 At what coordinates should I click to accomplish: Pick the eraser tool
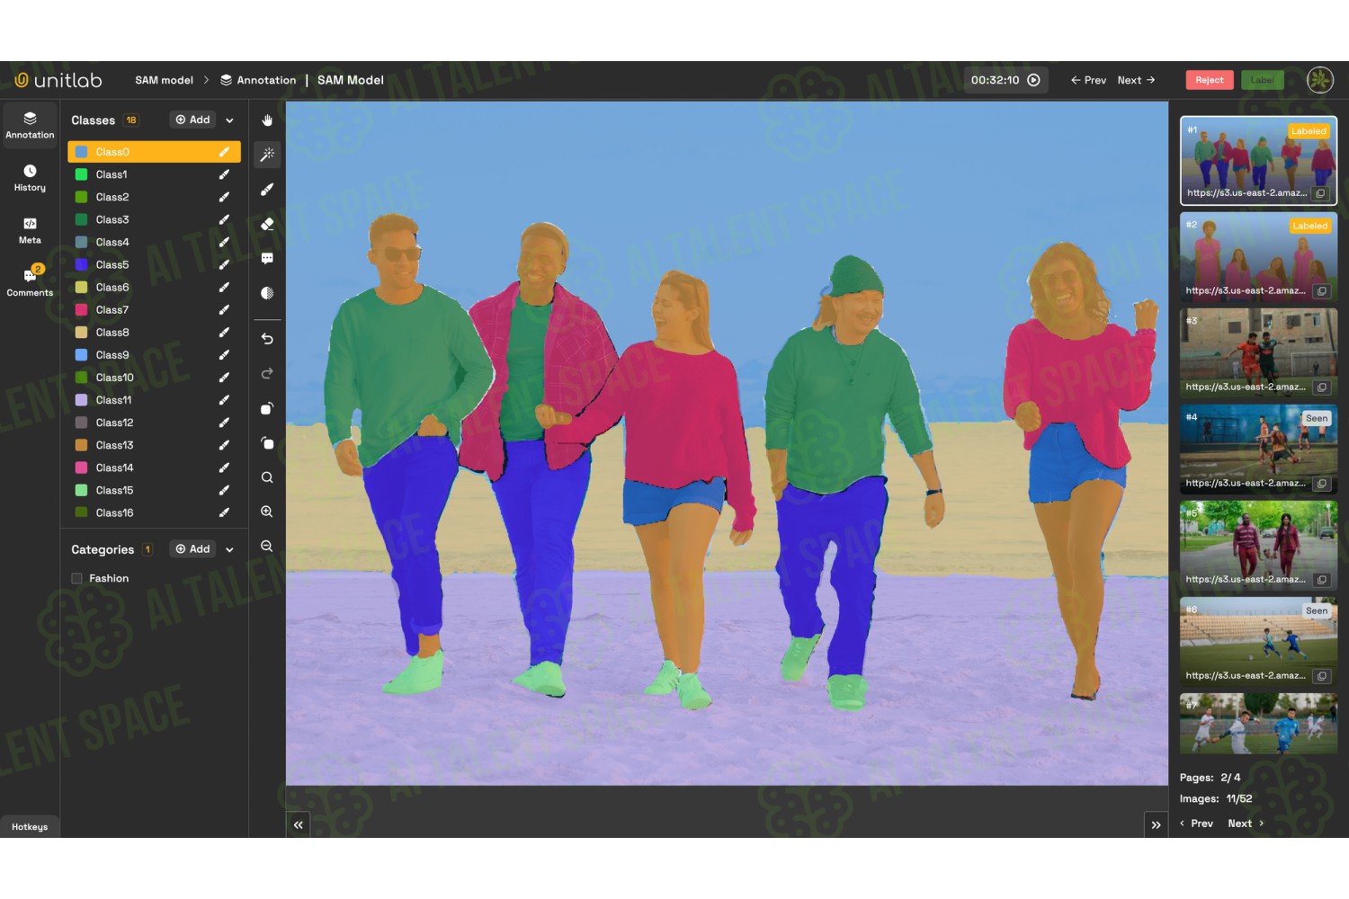point(267,224)
